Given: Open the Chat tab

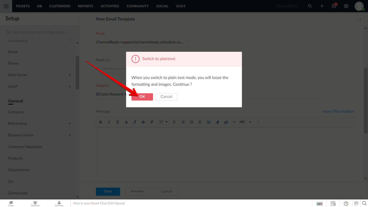Looking at the screenshot, I should click(181, 6).
